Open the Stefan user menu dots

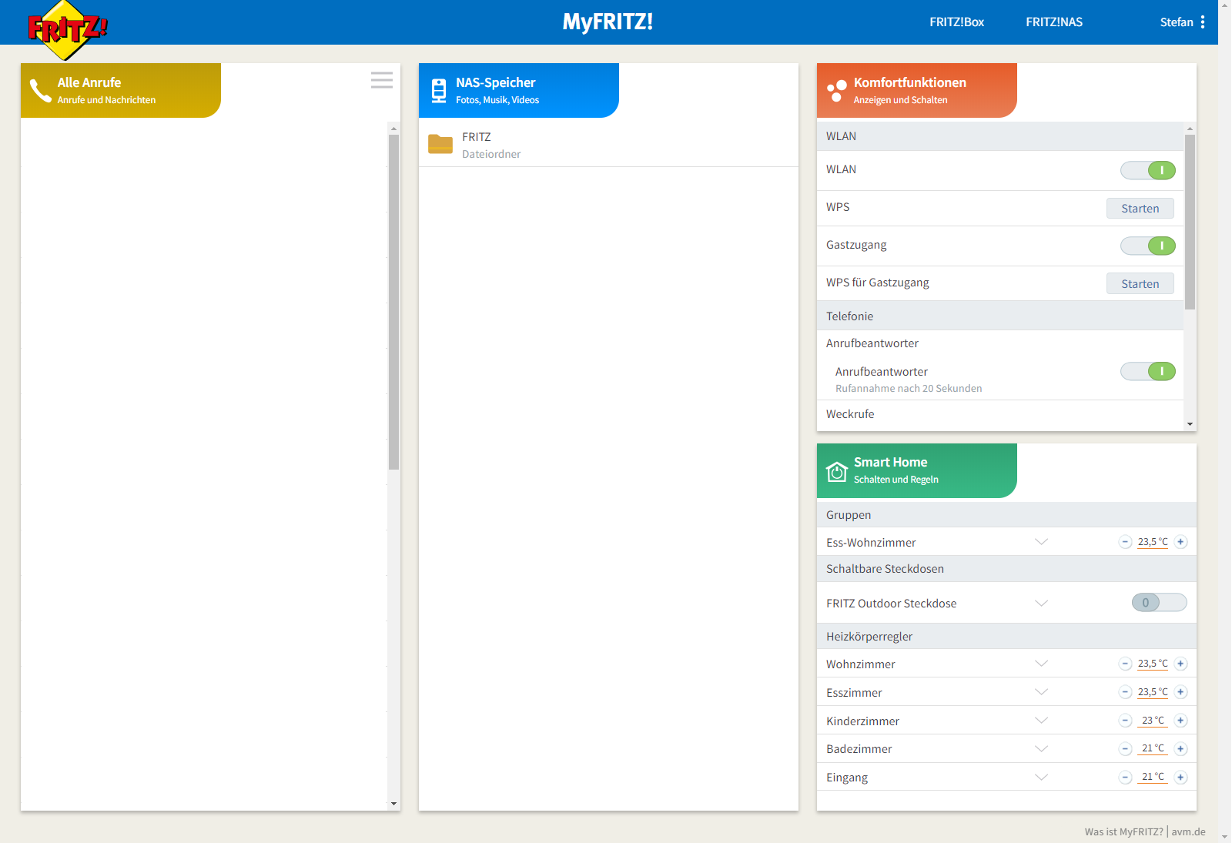coord(1203,22)
